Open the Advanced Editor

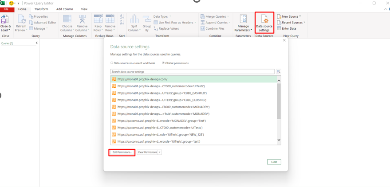coord(43,22)
